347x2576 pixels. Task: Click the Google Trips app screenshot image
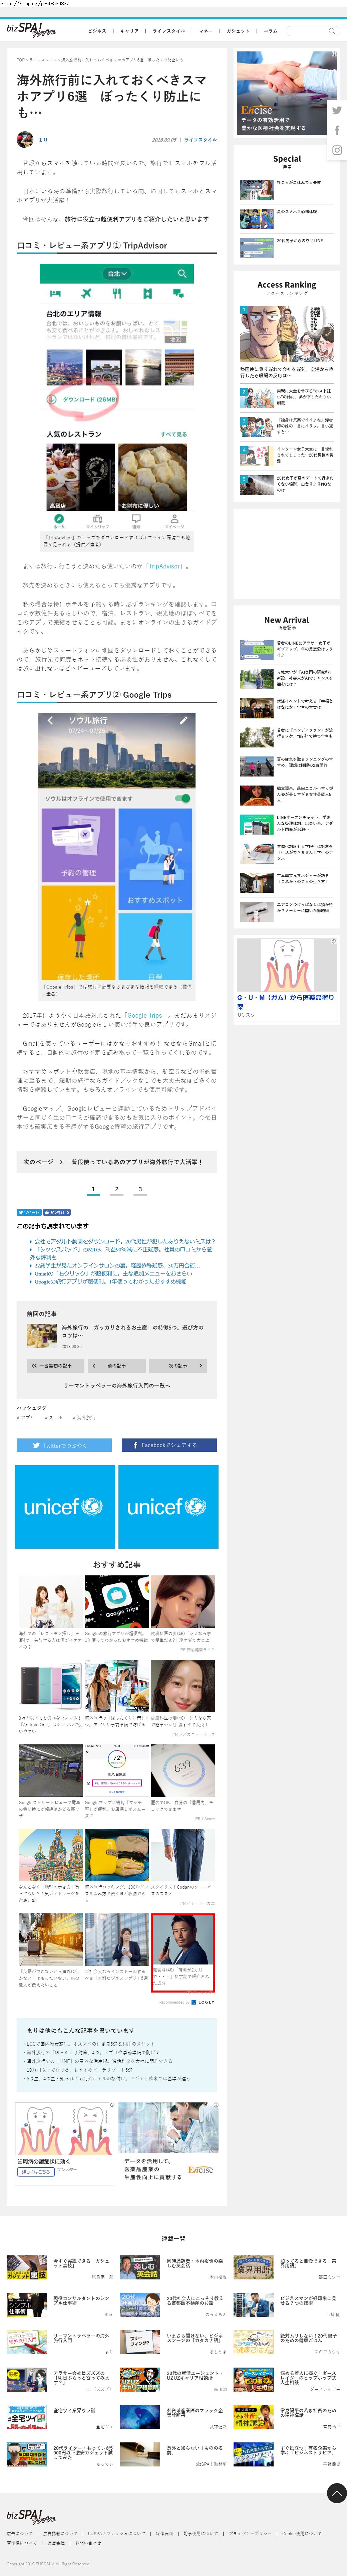pyautogui.click(x=117, y=847)
